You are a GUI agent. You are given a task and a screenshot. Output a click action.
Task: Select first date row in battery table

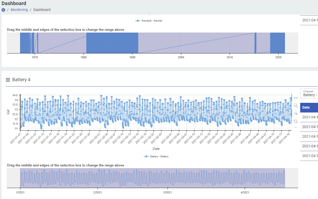(x=309, y=117)
